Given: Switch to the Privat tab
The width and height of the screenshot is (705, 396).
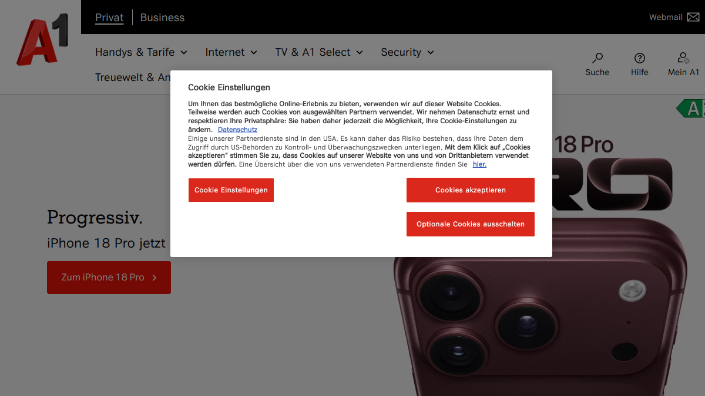Looking at the screenshot, I should (109, 17).
